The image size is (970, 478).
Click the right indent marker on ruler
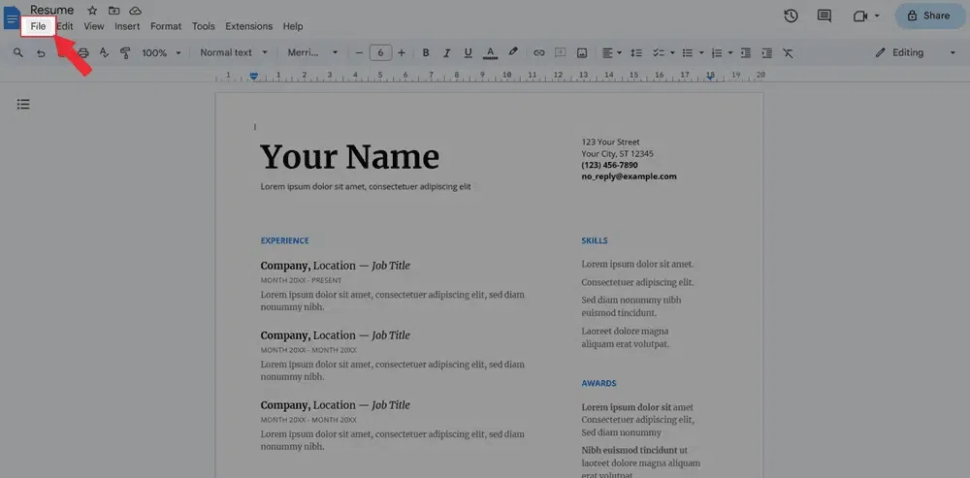(x=710, y=77)
